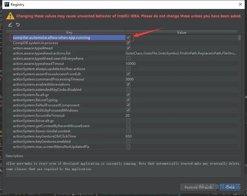Screen dimensions: 247x196
Task: Select the action.aware.typeAhead key
Action: (33, 48)
